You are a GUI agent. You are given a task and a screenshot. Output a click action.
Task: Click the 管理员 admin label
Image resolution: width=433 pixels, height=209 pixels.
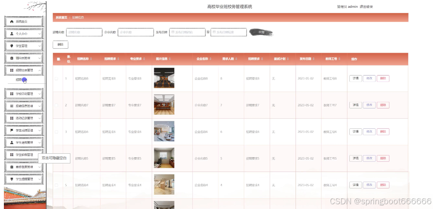pyautogui.click(x=347, y=6)
